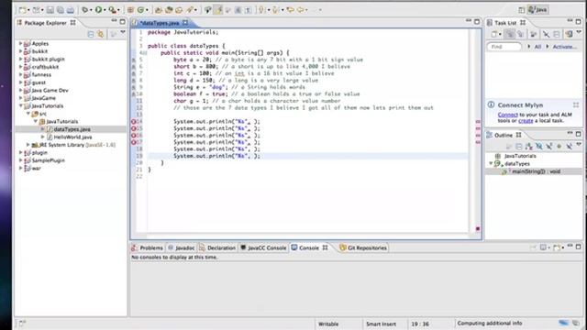587x330 pixels.
Task: Switch to the Problems tab
Action: click(148, 247)
